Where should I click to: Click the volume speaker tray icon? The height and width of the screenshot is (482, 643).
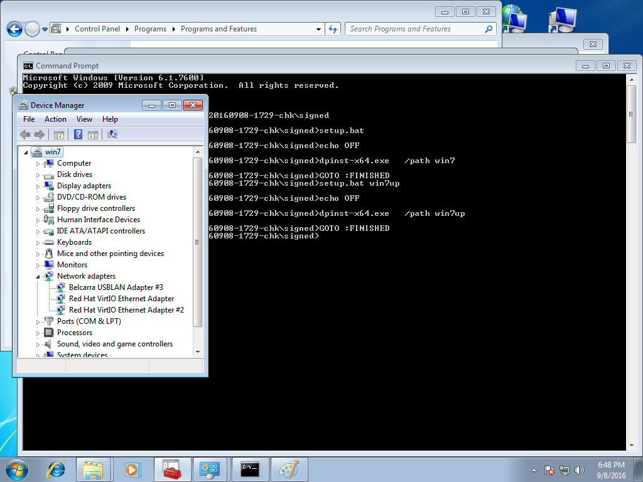point(580,470)
